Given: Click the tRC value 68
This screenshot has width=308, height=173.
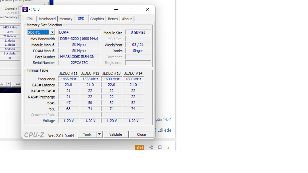Looking at the screenshot, I should click(x=68, y=109).
